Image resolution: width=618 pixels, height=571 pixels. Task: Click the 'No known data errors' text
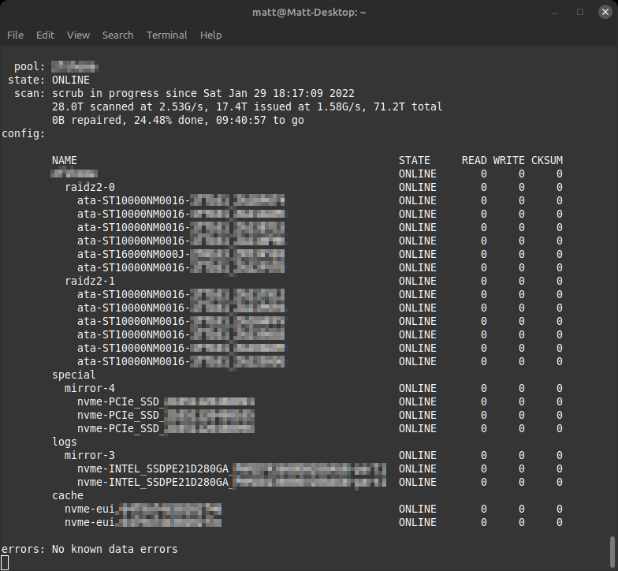click(x=114, y=549)
